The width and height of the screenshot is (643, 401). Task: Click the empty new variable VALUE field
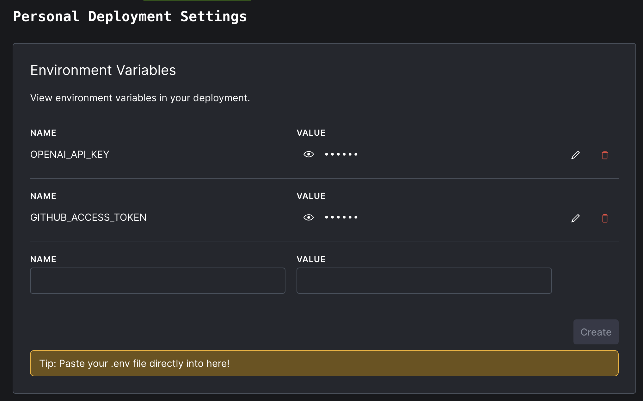click(x=424, y=281)
